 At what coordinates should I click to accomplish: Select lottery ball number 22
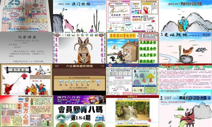pyautogui.click(x=82, y=81)
